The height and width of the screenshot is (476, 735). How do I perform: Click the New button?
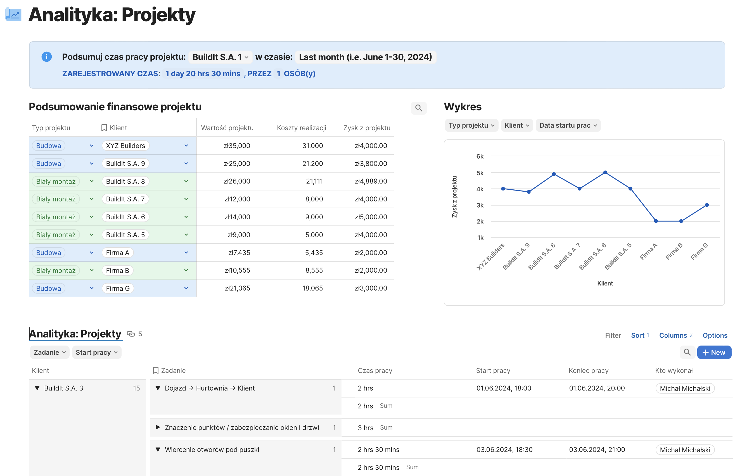[714, 352]
